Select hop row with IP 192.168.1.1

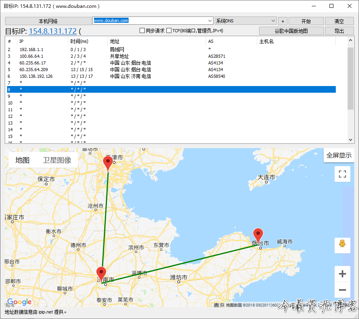point(171,49)
